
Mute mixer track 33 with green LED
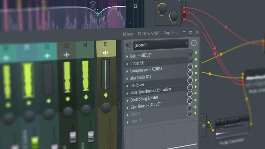click(x=68, y=99)
